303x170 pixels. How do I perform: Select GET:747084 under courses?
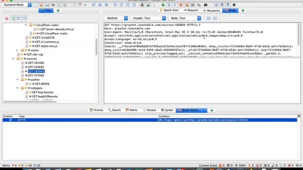tap(36, 76)
